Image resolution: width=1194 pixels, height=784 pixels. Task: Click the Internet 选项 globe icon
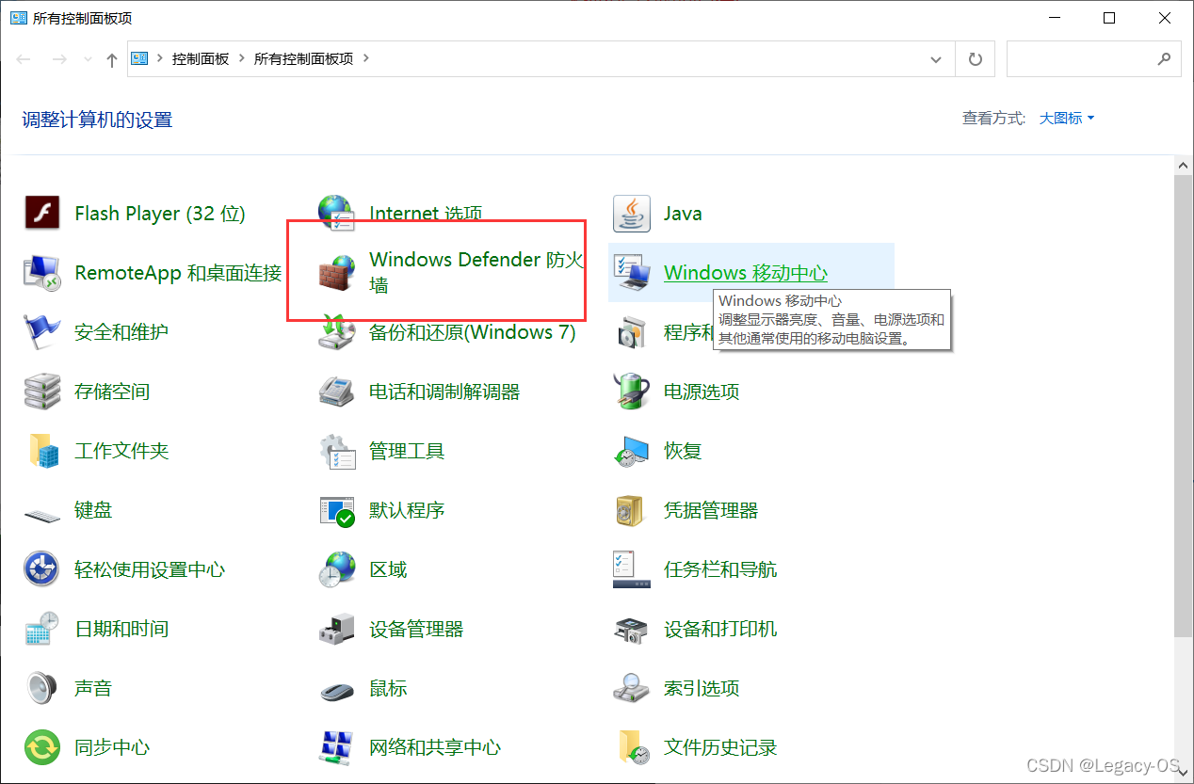pyautogui.click(x=336, y=214)
